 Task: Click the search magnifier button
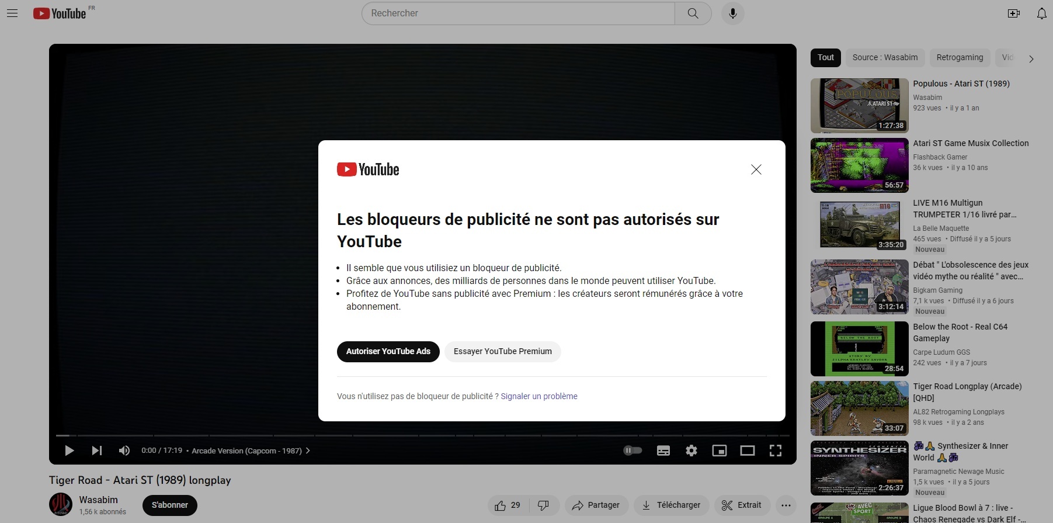(693, 13)
